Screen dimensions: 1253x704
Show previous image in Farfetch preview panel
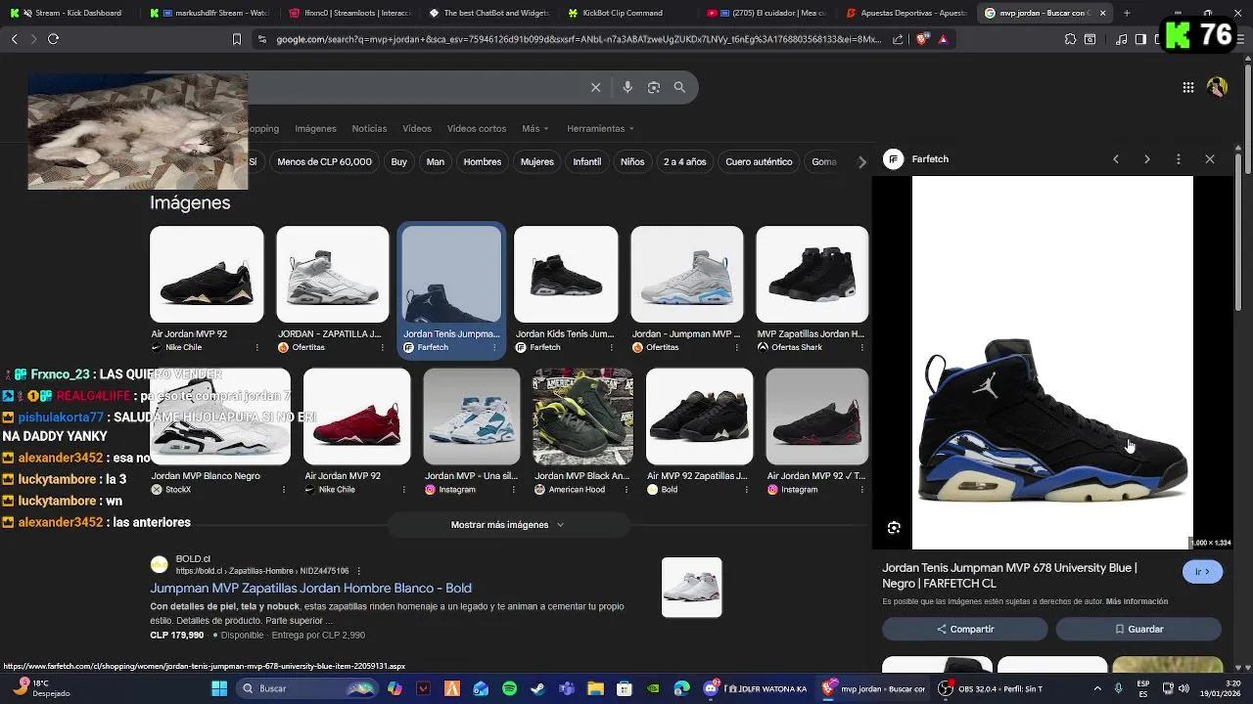pyautogui.click(x=1115, y=159)
